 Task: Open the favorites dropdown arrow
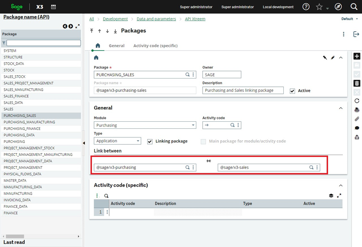coord(327,9)
